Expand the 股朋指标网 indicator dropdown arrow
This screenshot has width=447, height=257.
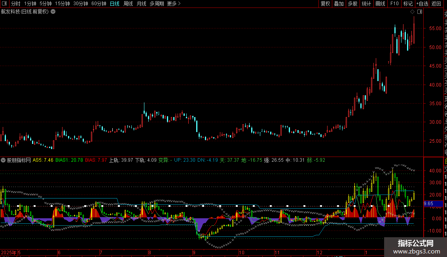[3, 160]
